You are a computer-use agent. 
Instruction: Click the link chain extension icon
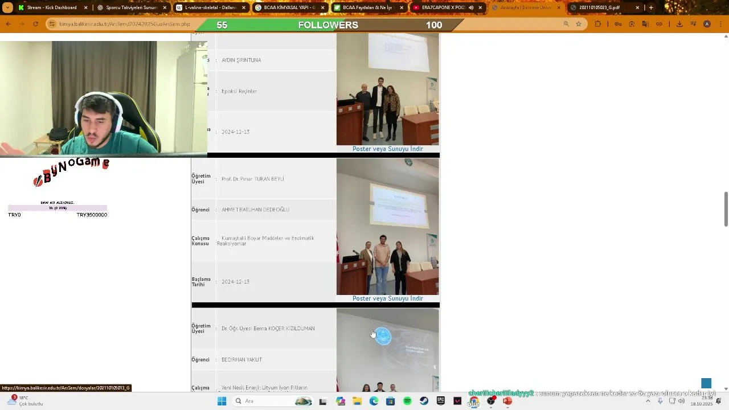point(659,24)
